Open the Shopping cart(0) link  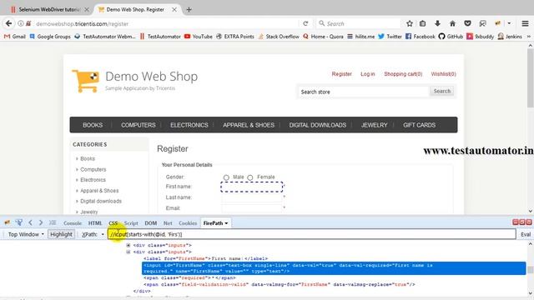coord(403,74)
